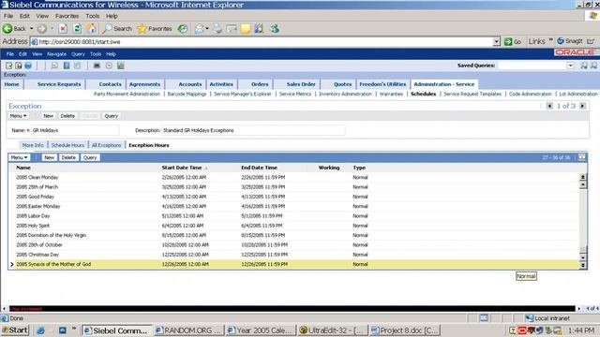Switch to the Freedom's Utilities tab
The image size is (600, 337).
[382, 84]
